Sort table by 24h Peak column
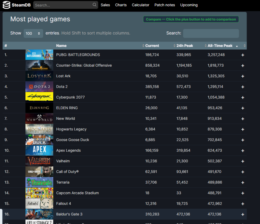 (185, 46)
